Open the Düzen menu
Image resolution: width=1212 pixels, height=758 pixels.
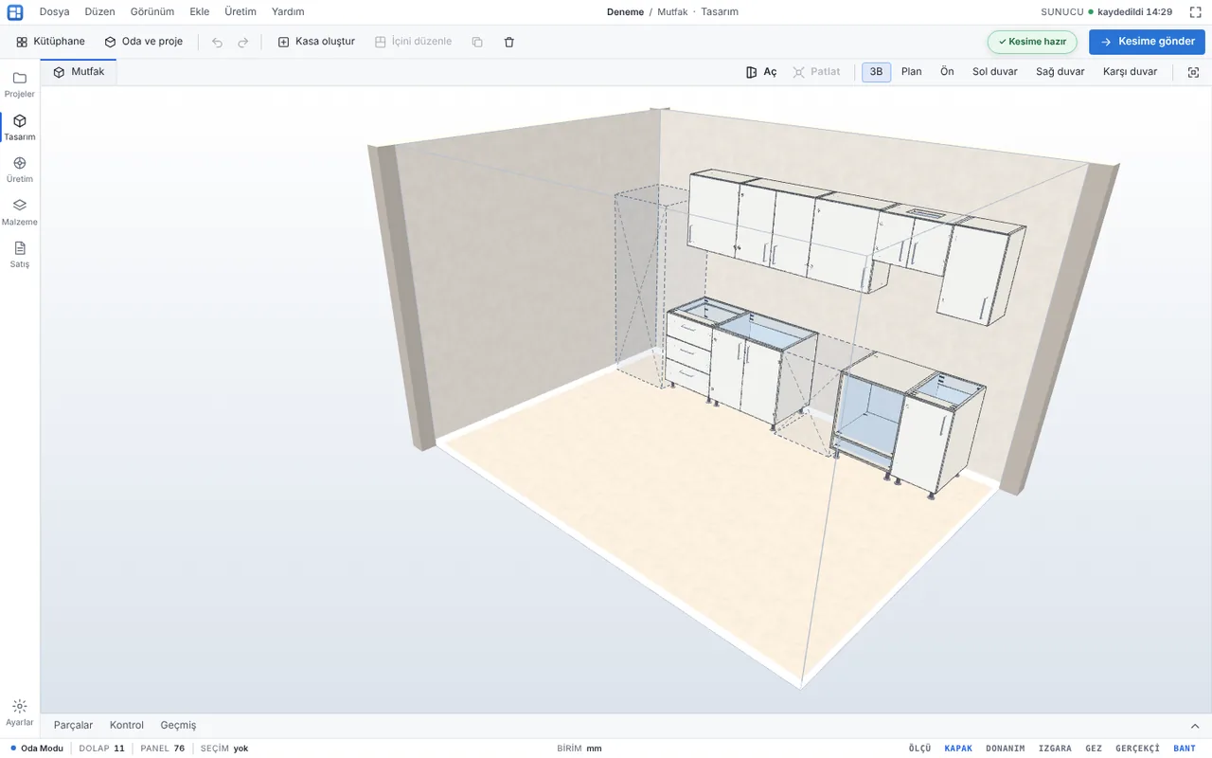99,12
